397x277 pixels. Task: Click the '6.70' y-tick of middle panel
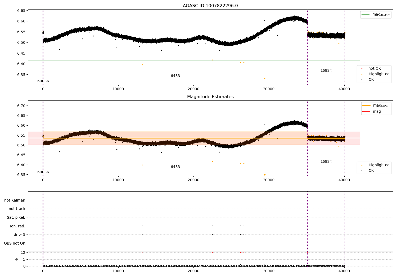pyautogui.click(x=21, y=106)
